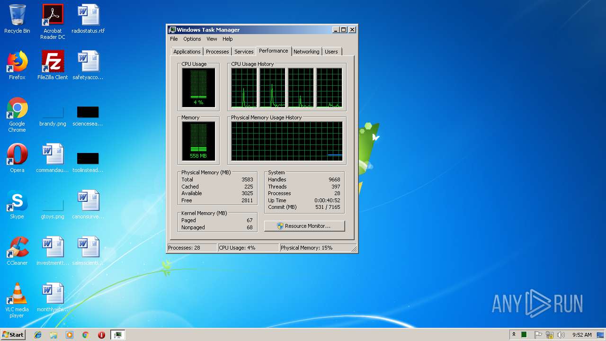Open VLC media player shortcut
Image resolution: width=606 pixels, height=341 pixels.
17,300
